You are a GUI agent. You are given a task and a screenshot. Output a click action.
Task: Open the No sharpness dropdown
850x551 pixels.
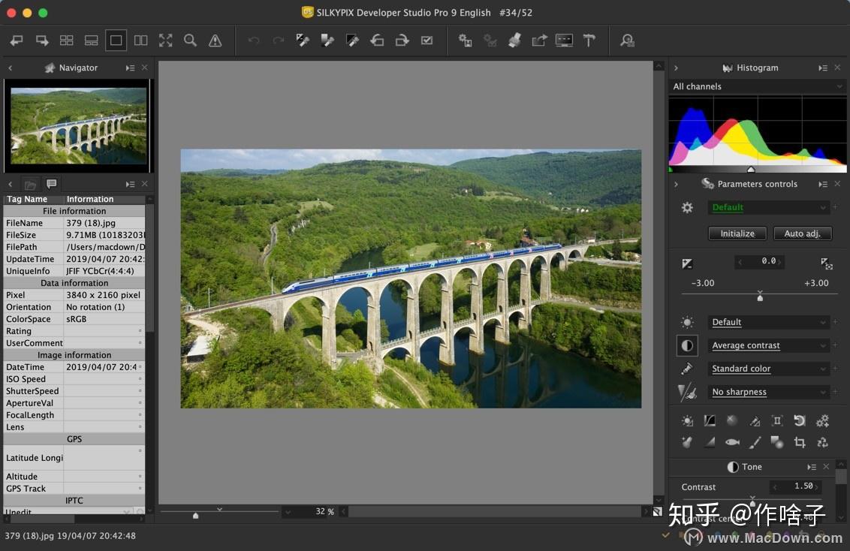click(769, 392)
